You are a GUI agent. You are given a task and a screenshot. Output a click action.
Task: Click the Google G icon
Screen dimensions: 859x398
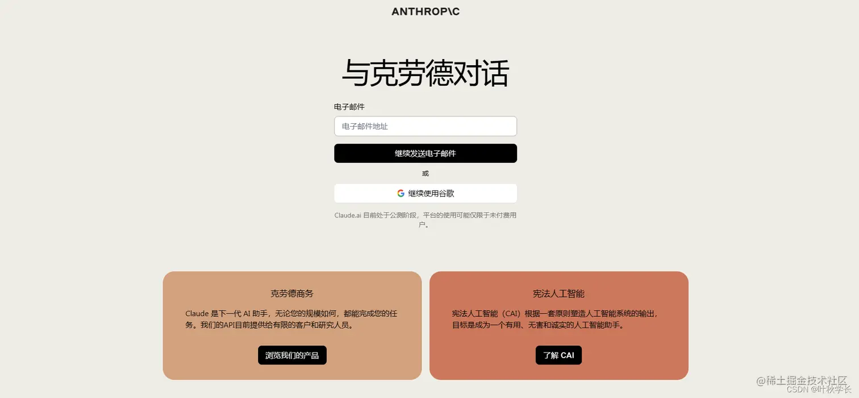pyautogui.click(x=401, y=193)
